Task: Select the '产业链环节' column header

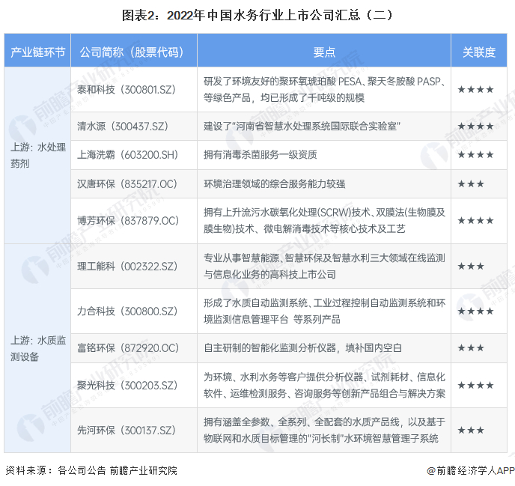Action: click(x=37, y=52)
